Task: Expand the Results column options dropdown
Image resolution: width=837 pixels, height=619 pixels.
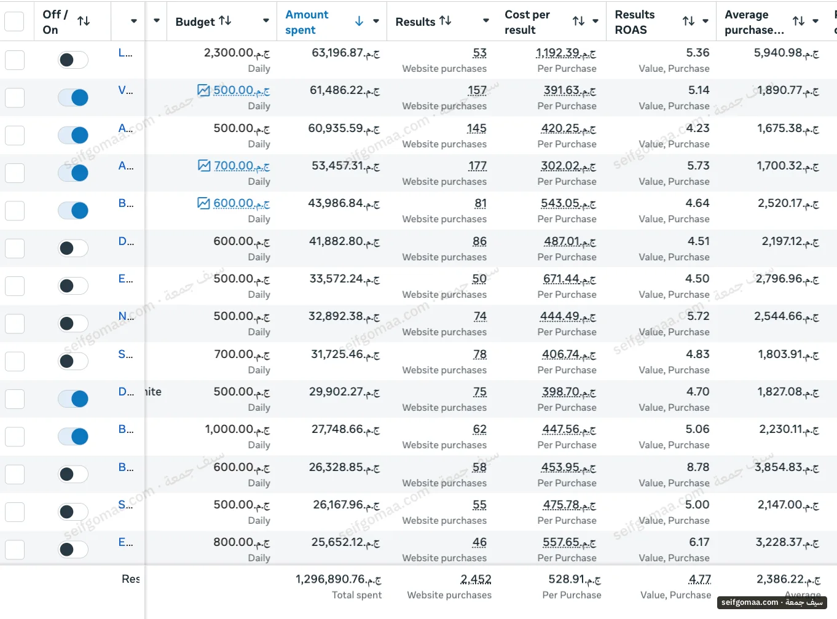Action: coord(486,21)
